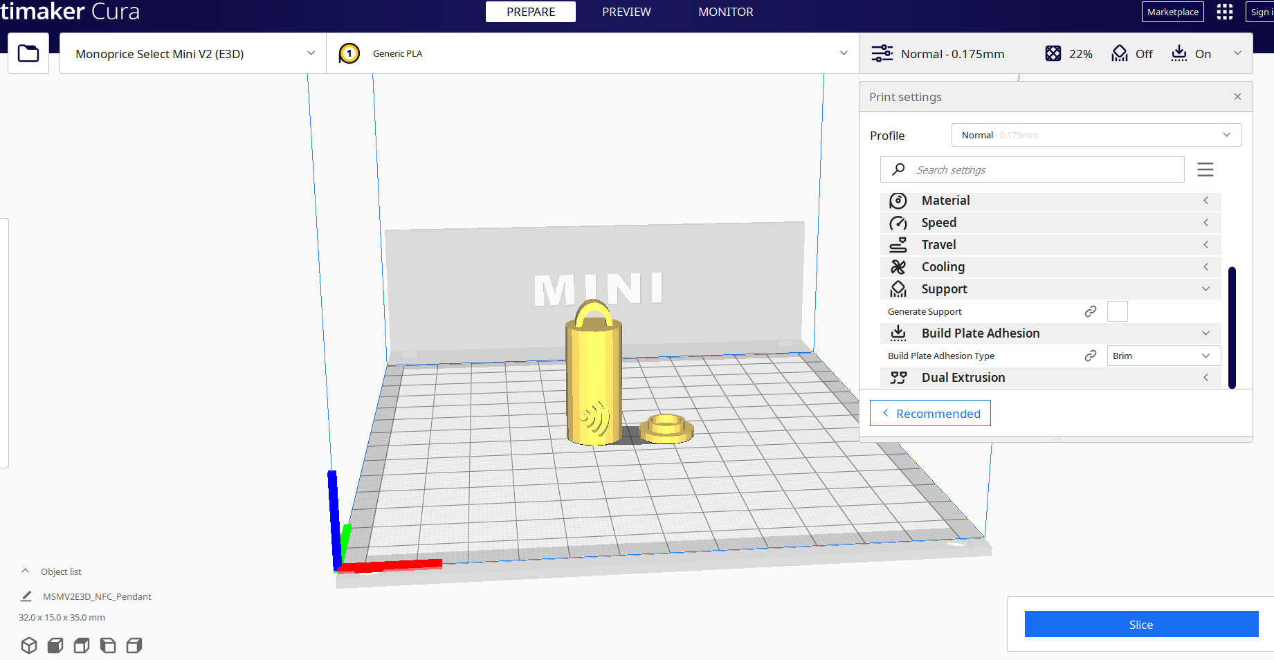
Task: Switch to the PREVIEW tab
Action: (x=626, y=12)
